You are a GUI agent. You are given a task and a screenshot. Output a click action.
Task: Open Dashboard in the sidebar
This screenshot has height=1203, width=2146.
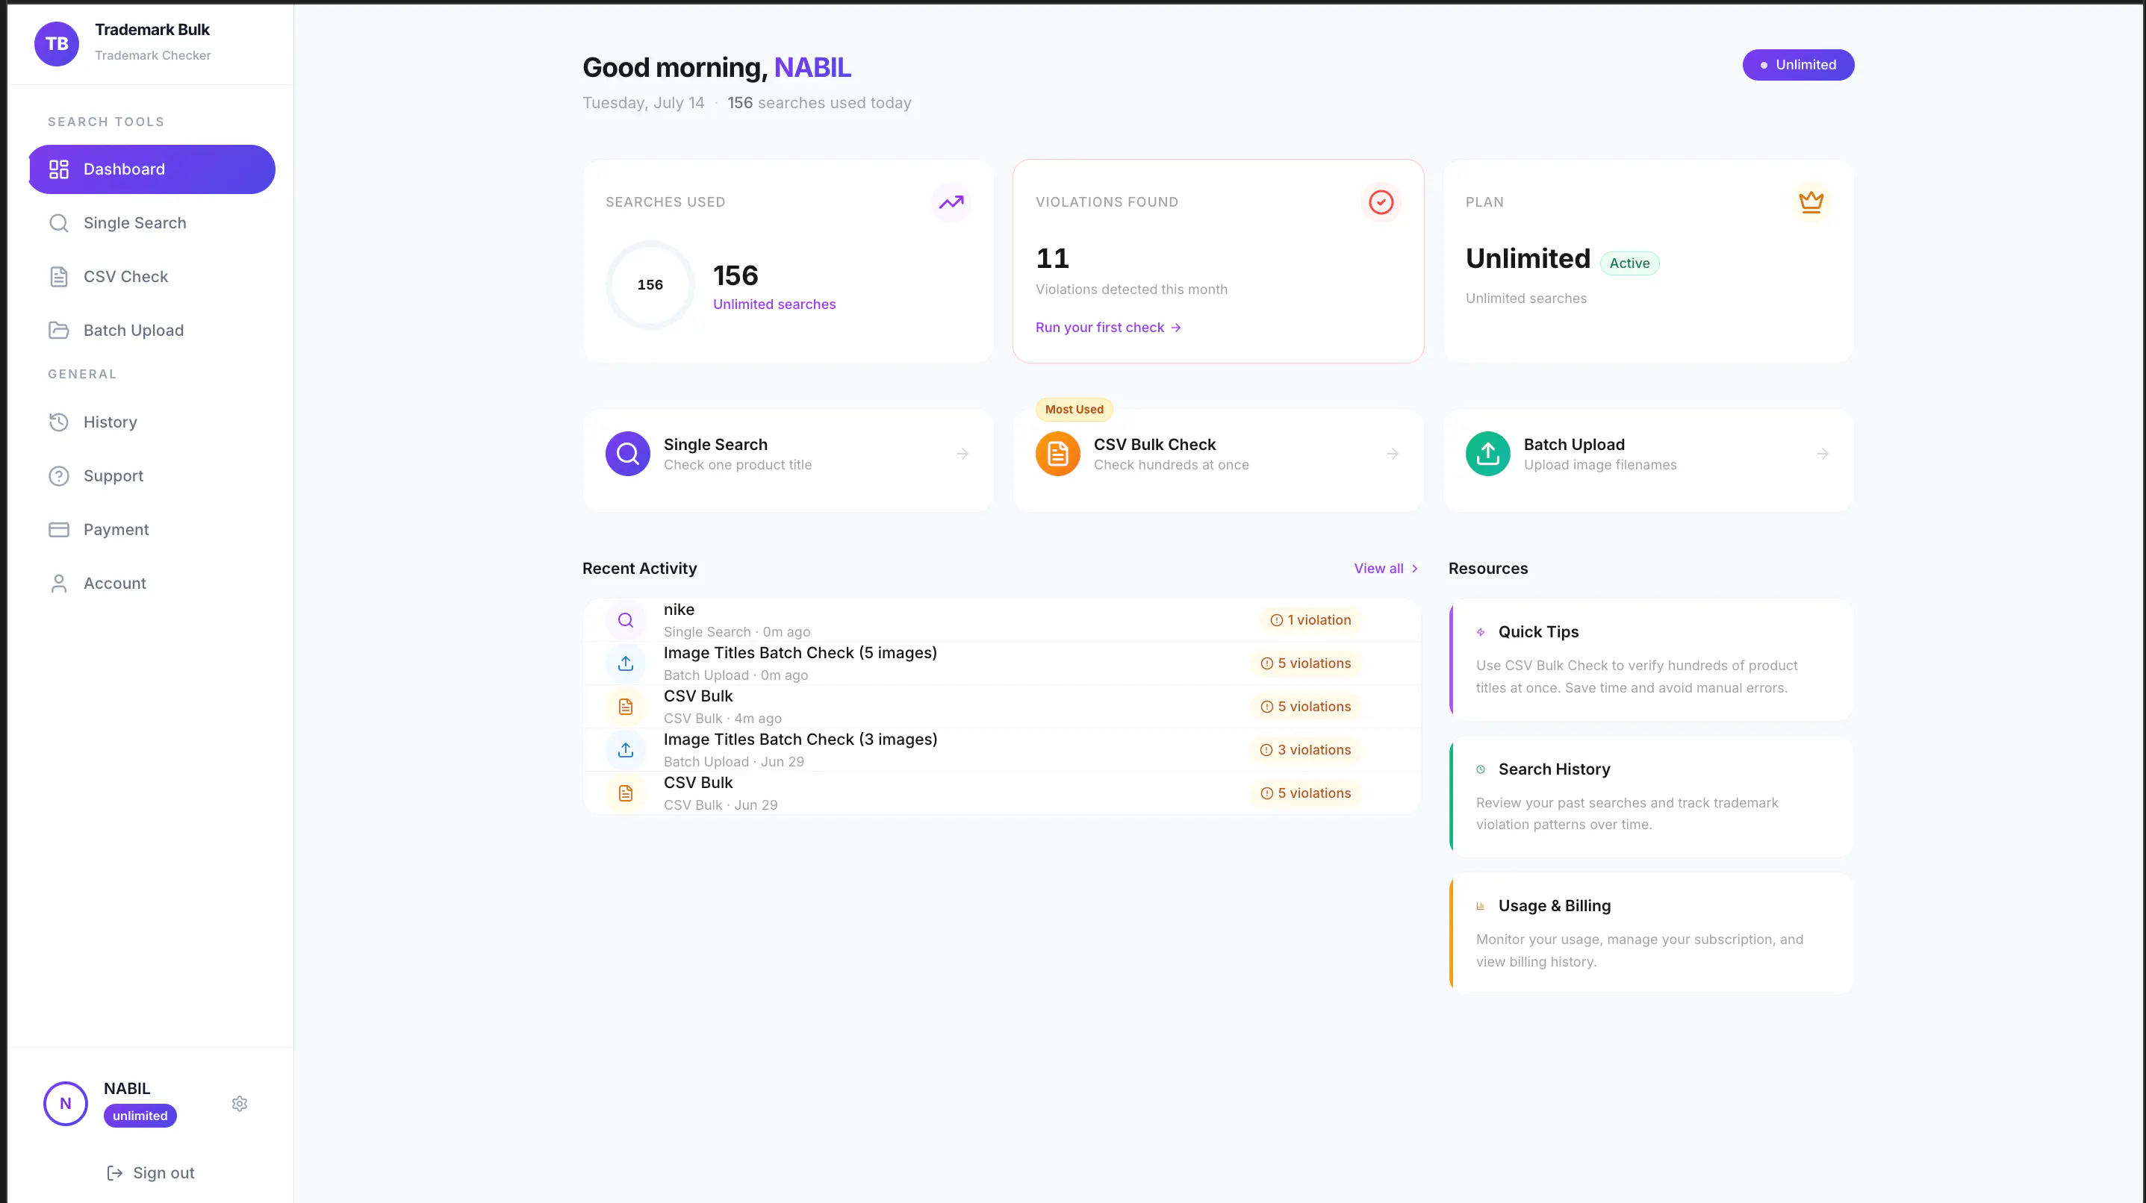point(152,169)
